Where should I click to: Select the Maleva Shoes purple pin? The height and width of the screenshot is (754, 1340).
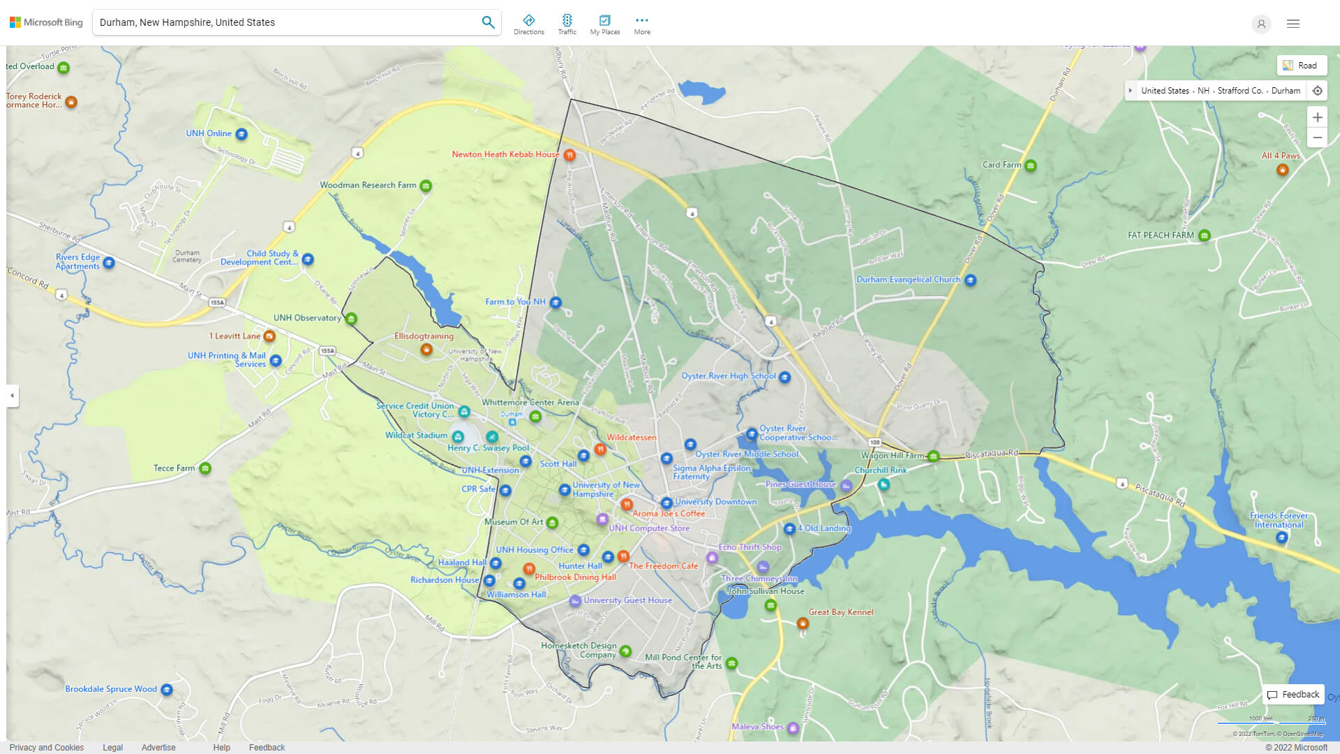792,727
